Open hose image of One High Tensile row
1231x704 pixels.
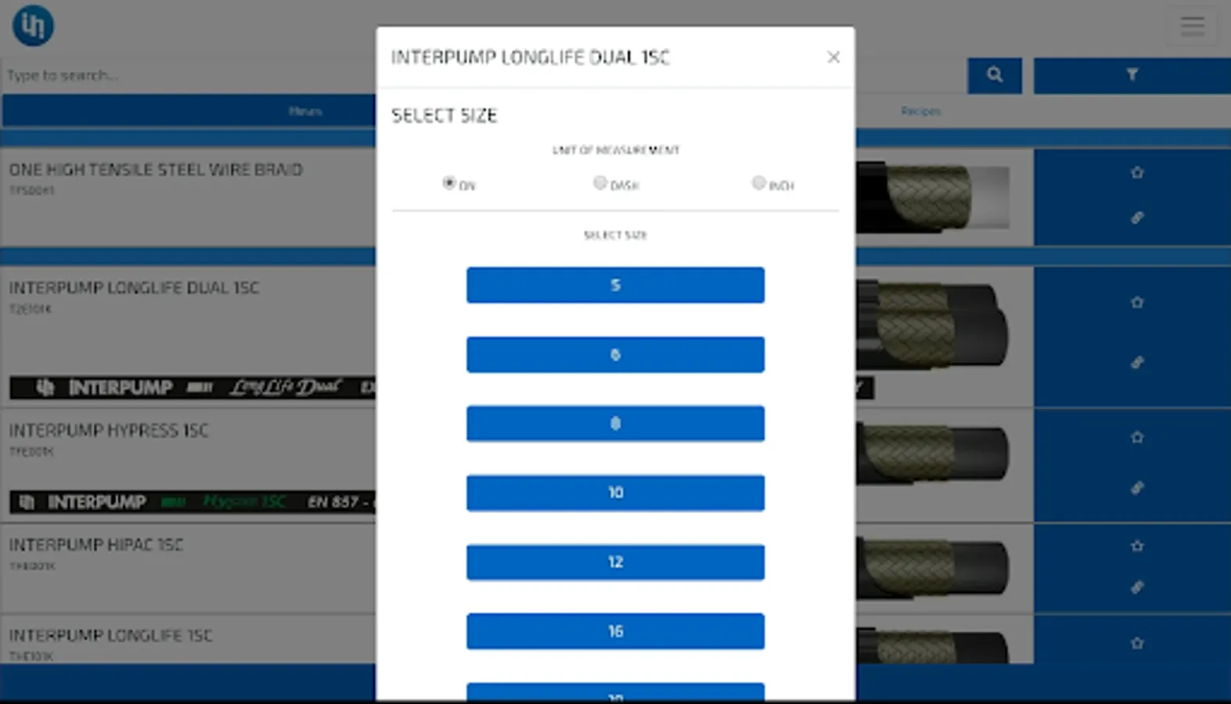(x=933, y=197)
